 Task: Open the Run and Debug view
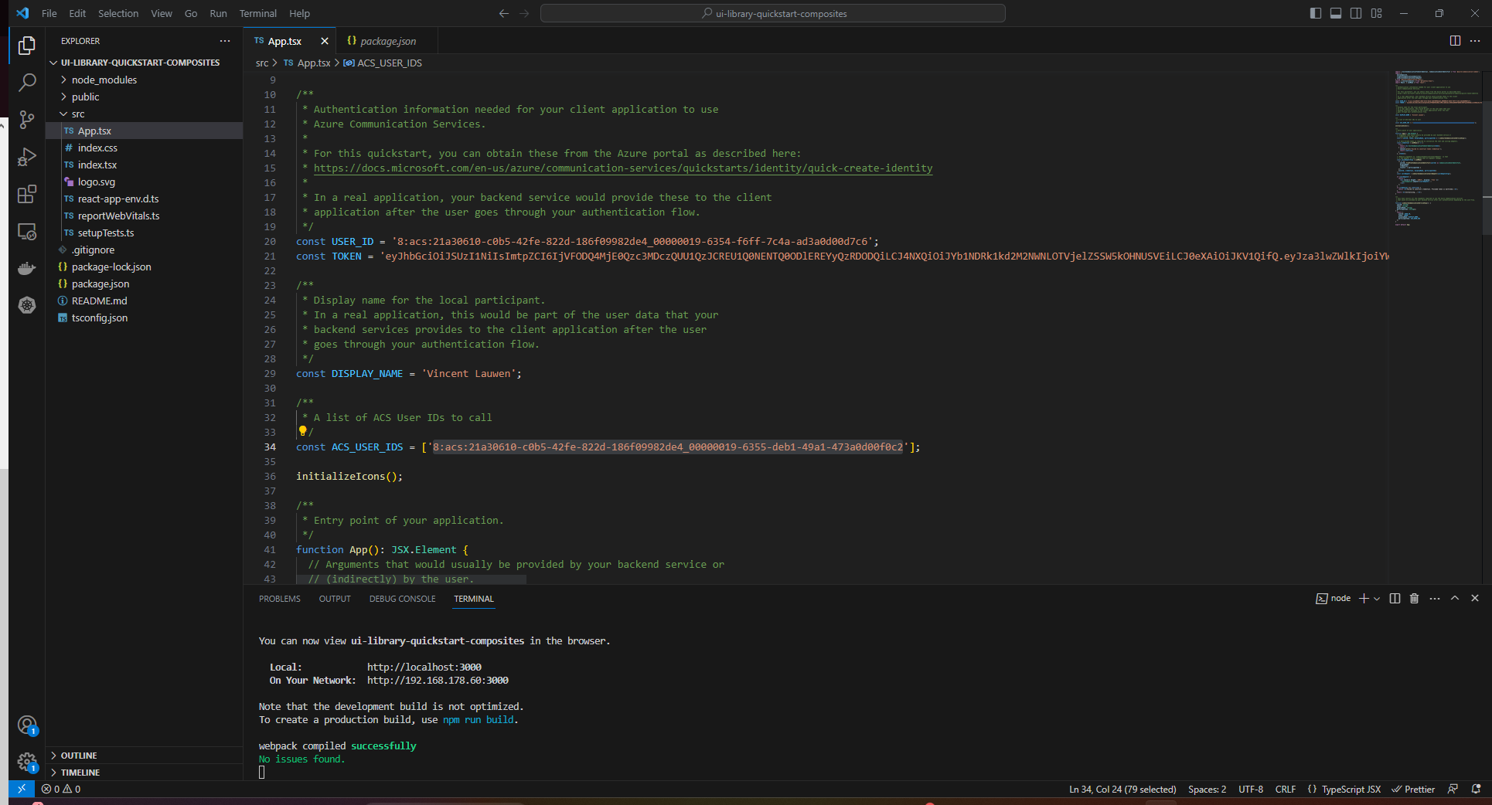click(x=27, y=157)
